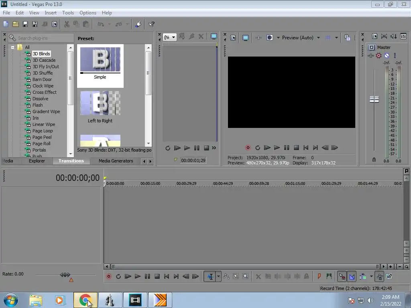This screenshot has width=411, height=308.
Task: Toggle Dim Output icon in Master panel
Action: (394, 36)
